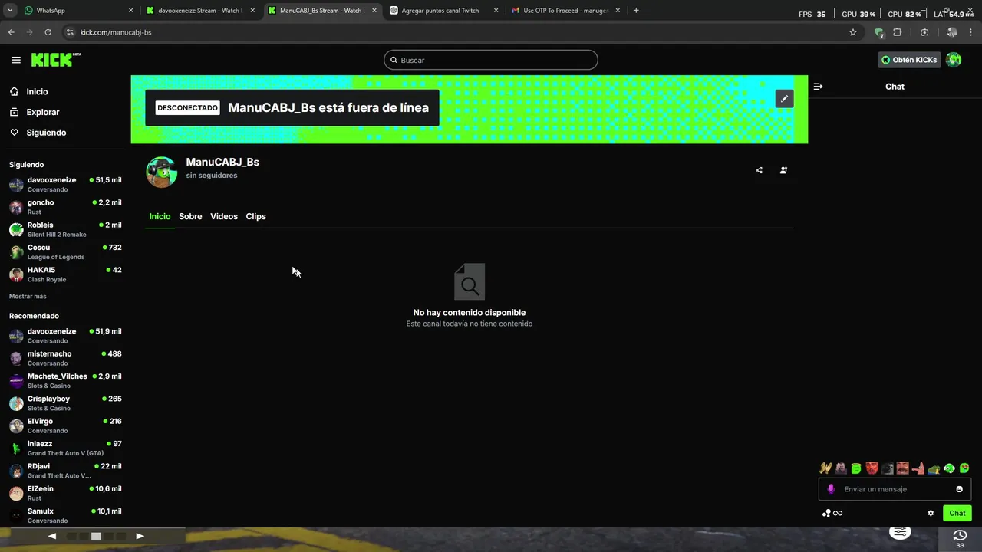
Task: Open the HAKAI5 Clash Royale channel
Action: (x=65, y=274)
